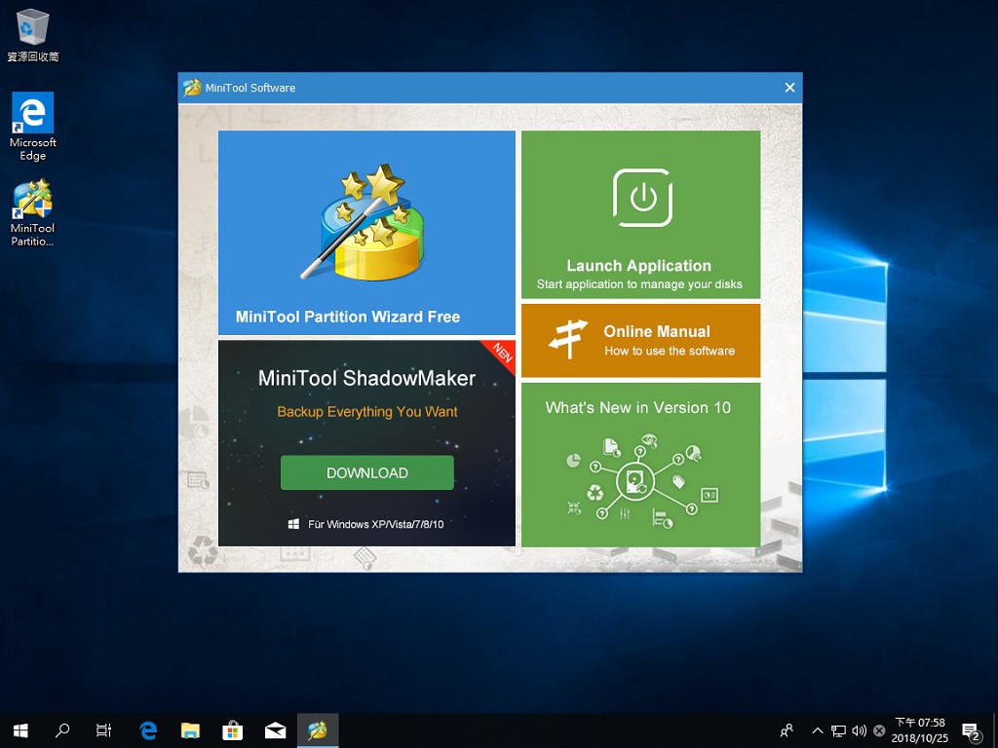The width and height of the screenshot is (998, 748).
Task: Open the Windows Start menu
Action: click(20, 730)
